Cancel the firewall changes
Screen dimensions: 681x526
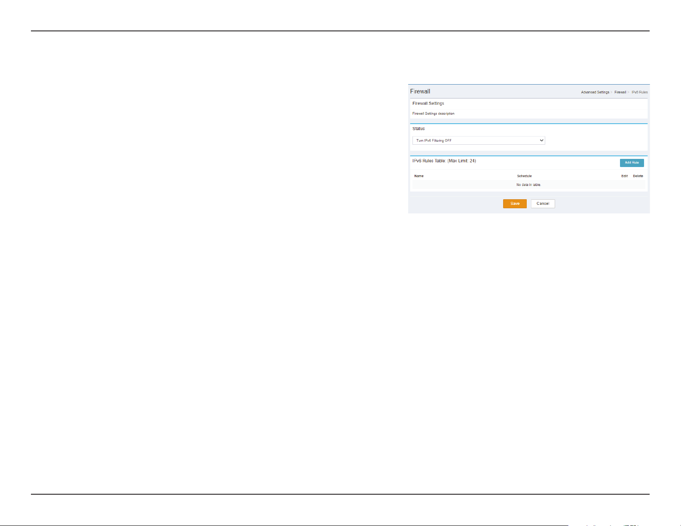[x=543, y=204]
